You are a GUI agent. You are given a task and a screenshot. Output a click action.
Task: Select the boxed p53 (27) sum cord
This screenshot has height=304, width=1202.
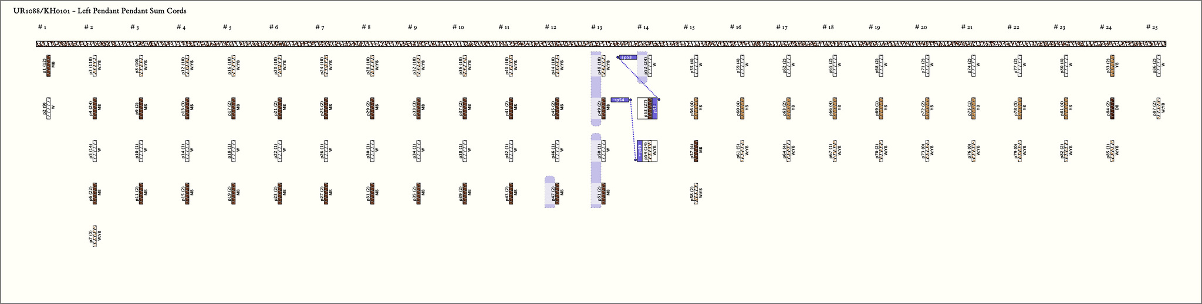647,108
